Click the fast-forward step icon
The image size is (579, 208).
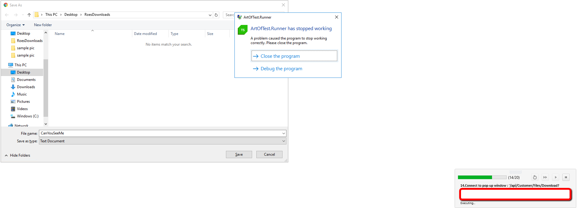[545, 177]
